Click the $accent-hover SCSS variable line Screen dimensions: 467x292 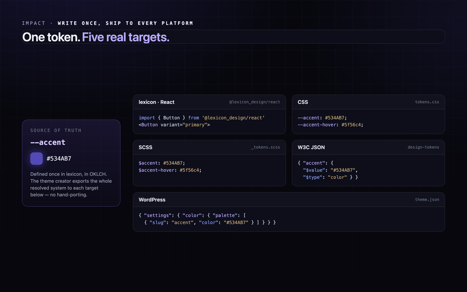170,170
